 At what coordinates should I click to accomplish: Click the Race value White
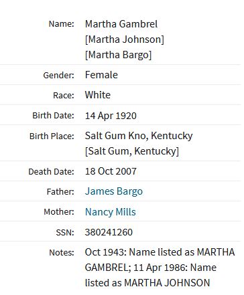tap(98, 95)
